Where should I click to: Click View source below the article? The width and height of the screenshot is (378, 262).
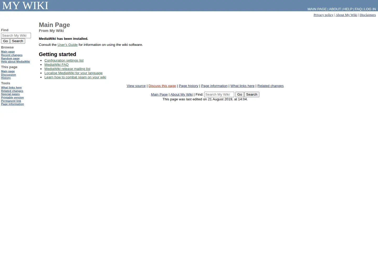coord(136,86)
